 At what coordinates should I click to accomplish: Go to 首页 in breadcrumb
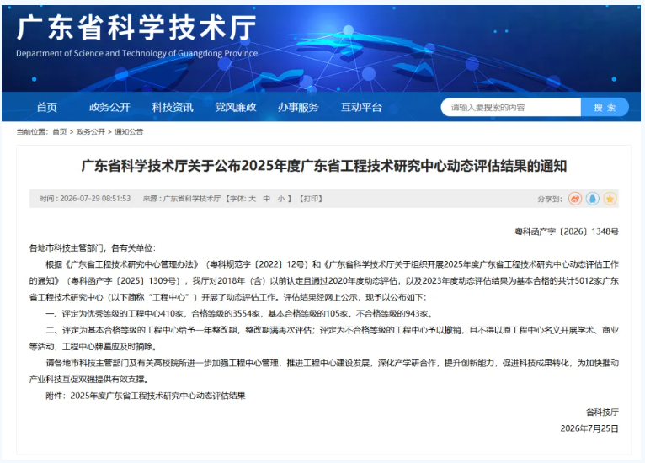pyautogui.click(x=60, y=131)
